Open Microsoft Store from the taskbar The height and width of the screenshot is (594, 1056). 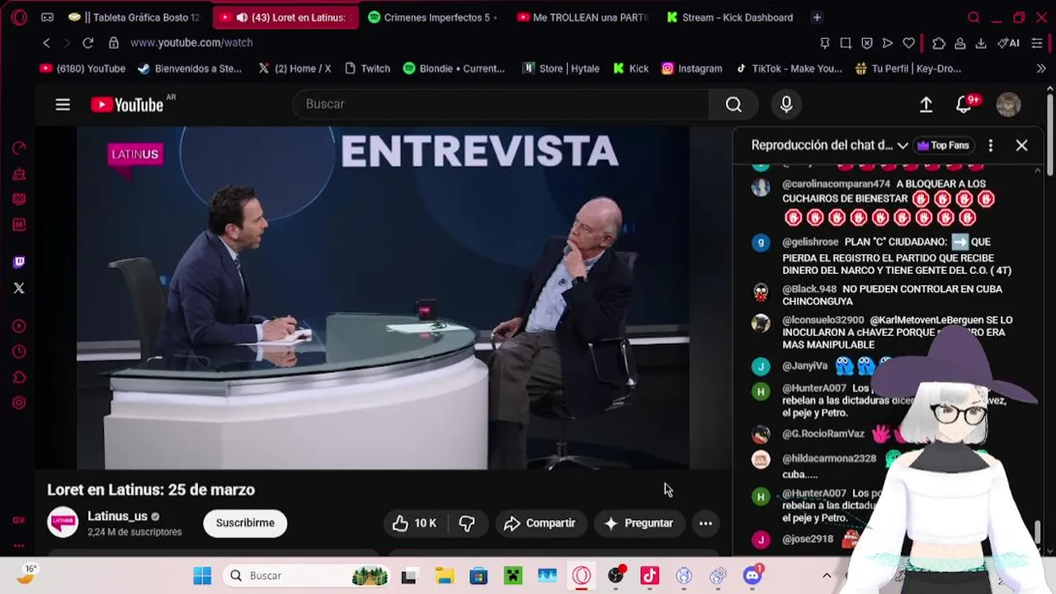478,576
